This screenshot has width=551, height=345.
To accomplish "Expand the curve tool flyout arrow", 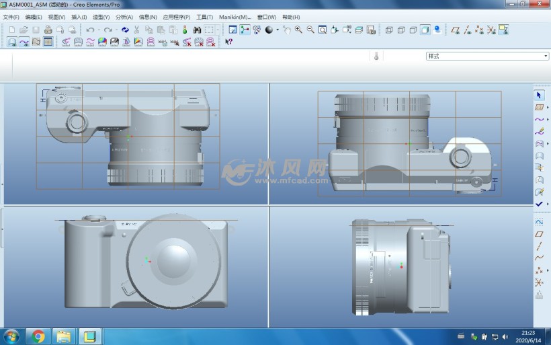I will click(548, 120).
